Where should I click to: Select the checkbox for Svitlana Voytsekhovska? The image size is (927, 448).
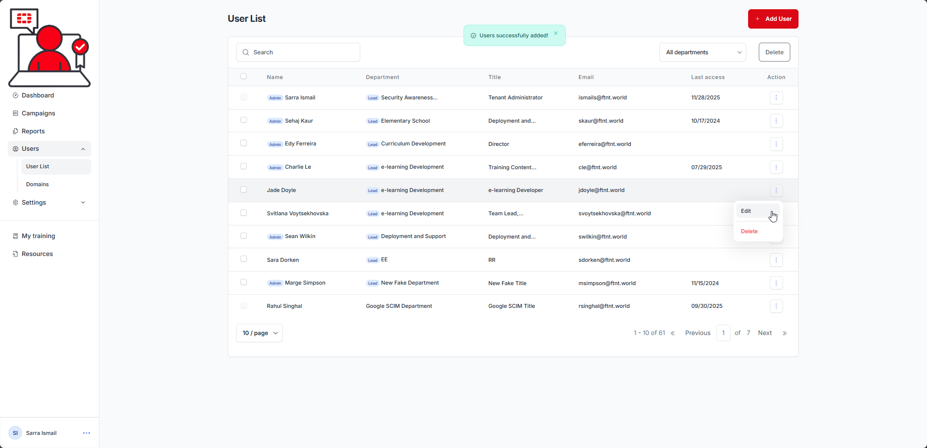(243, 213)
